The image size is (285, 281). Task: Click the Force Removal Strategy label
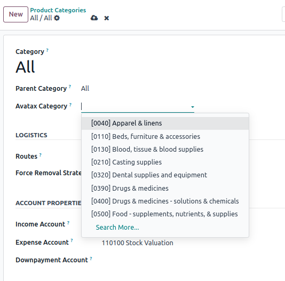click(x=49, y=173)
